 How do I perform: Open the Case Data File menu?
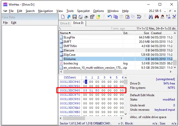pyautogui.click(x=5, y=23)
